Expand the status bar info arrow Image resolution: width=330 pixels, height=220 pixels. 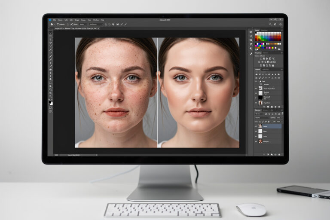point(97,155)
